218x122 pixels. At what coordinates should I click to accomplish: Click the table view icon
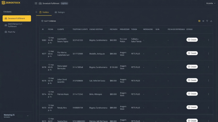199,21
